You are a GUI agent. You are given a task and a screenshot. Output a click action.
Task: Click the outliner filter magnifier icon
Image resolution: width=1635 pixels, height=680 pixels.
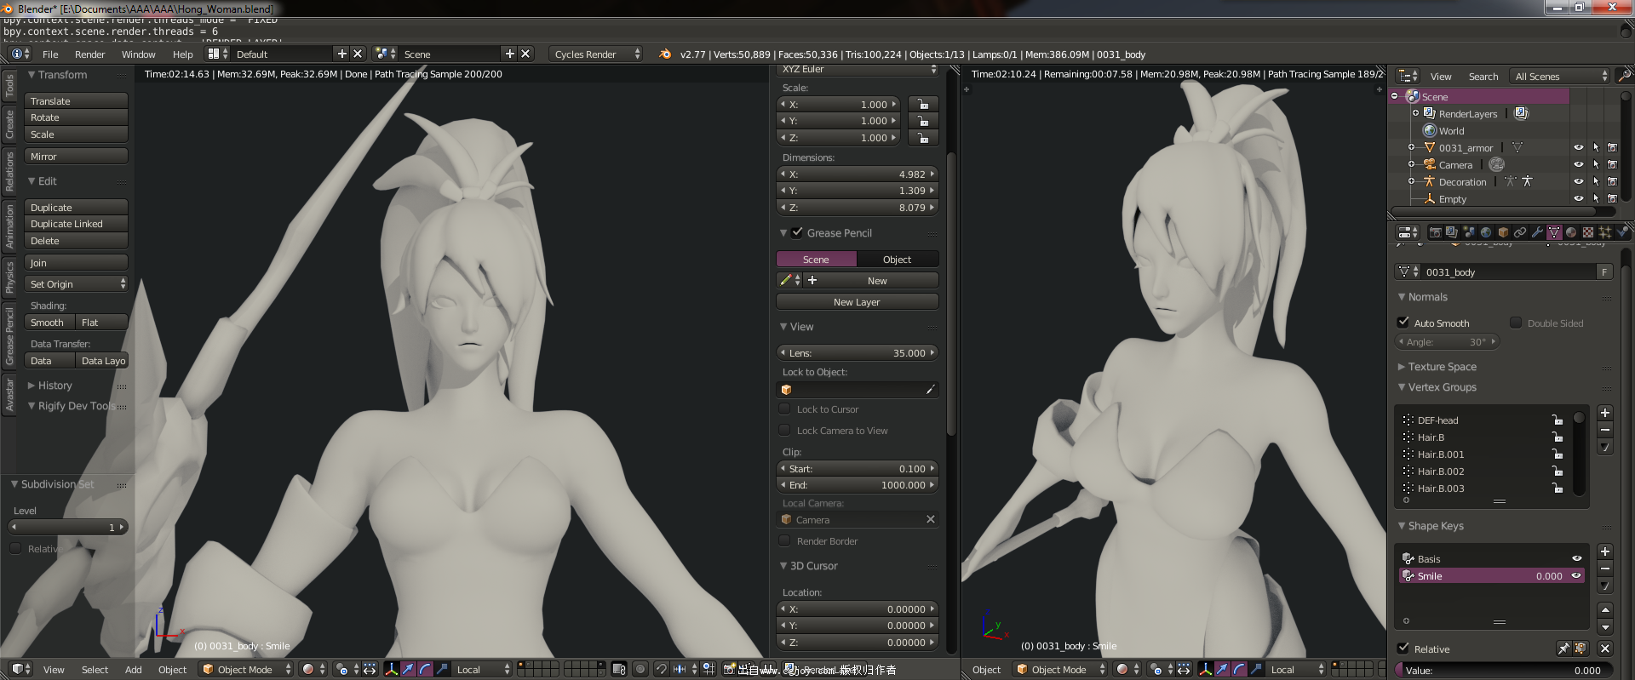(1625, 76)
